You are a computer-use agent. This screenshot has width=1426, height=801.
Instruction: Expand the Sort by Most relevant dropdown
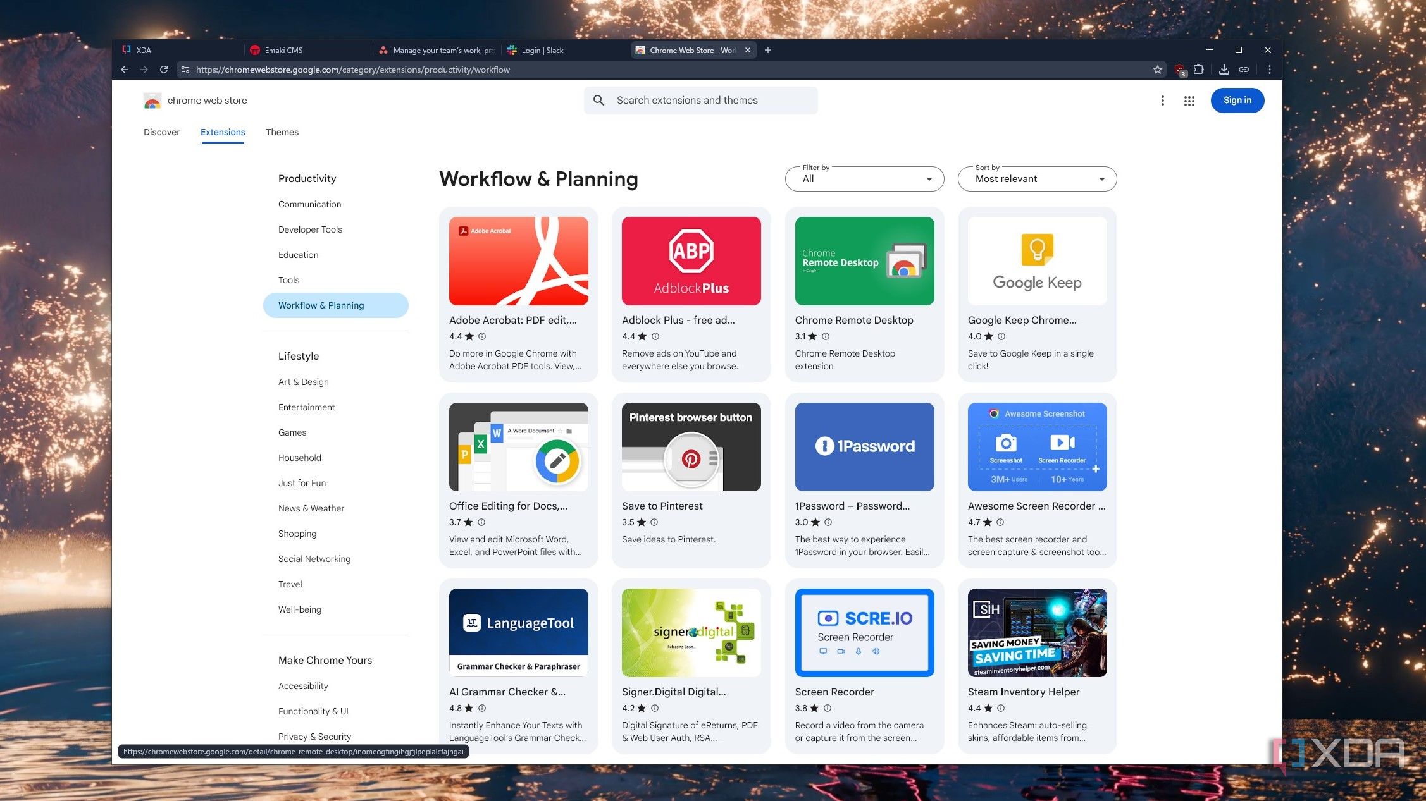coord(1037,179)
